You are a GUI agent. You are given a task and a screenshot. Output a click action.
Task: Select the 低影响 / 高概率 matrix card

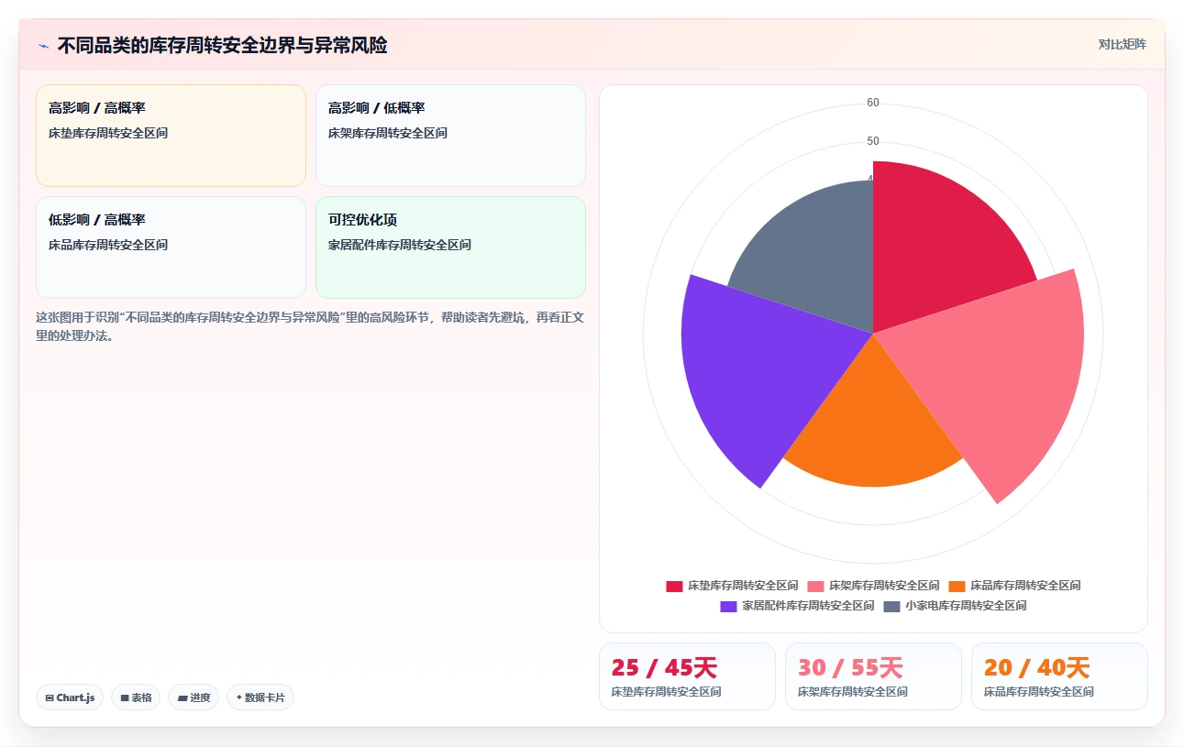(x=171, y=247)
